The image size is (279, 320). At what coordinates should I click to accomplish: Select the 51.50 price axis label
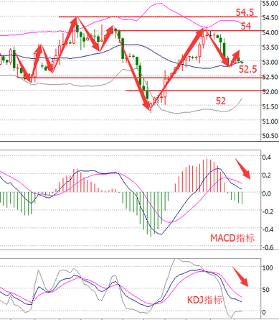tap(270, 106)
